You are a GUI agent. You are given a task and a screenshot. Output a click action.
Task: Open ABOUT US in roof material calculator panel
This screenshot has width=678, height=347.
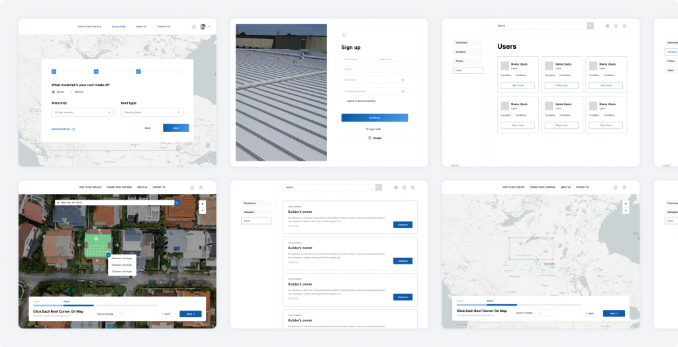coord(142,26)
